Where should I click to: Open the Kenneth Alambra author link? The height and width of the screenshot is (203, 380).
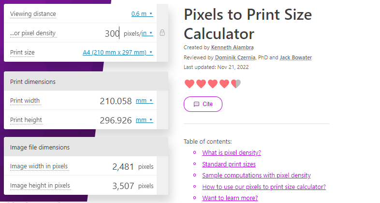[x=232, y=47]
